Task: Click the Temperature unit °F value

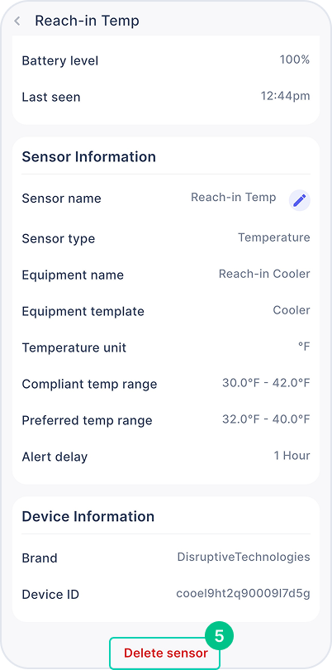Action: [304, 347]
